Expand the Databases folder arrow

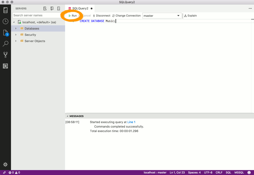click(16, 28)
